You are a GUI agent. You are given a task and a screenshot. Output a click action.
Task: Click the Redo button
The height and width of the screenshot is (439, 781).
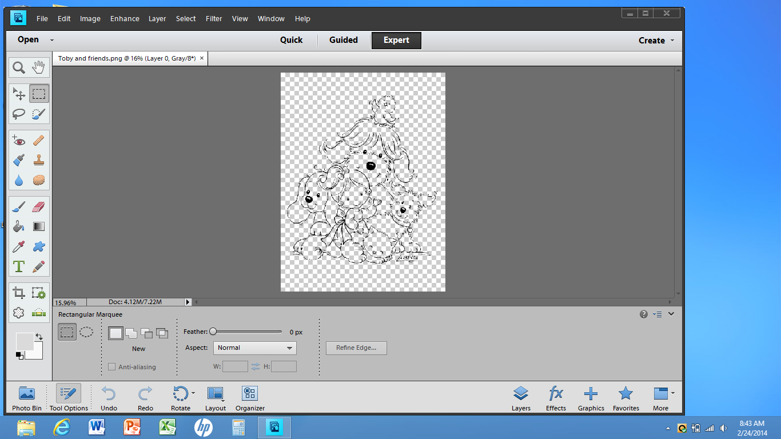pos(145,398)
